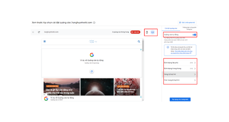Click the block-ad circle icon in ad preview
This screenshot has height=122, width=229.
tap(92, 72)
